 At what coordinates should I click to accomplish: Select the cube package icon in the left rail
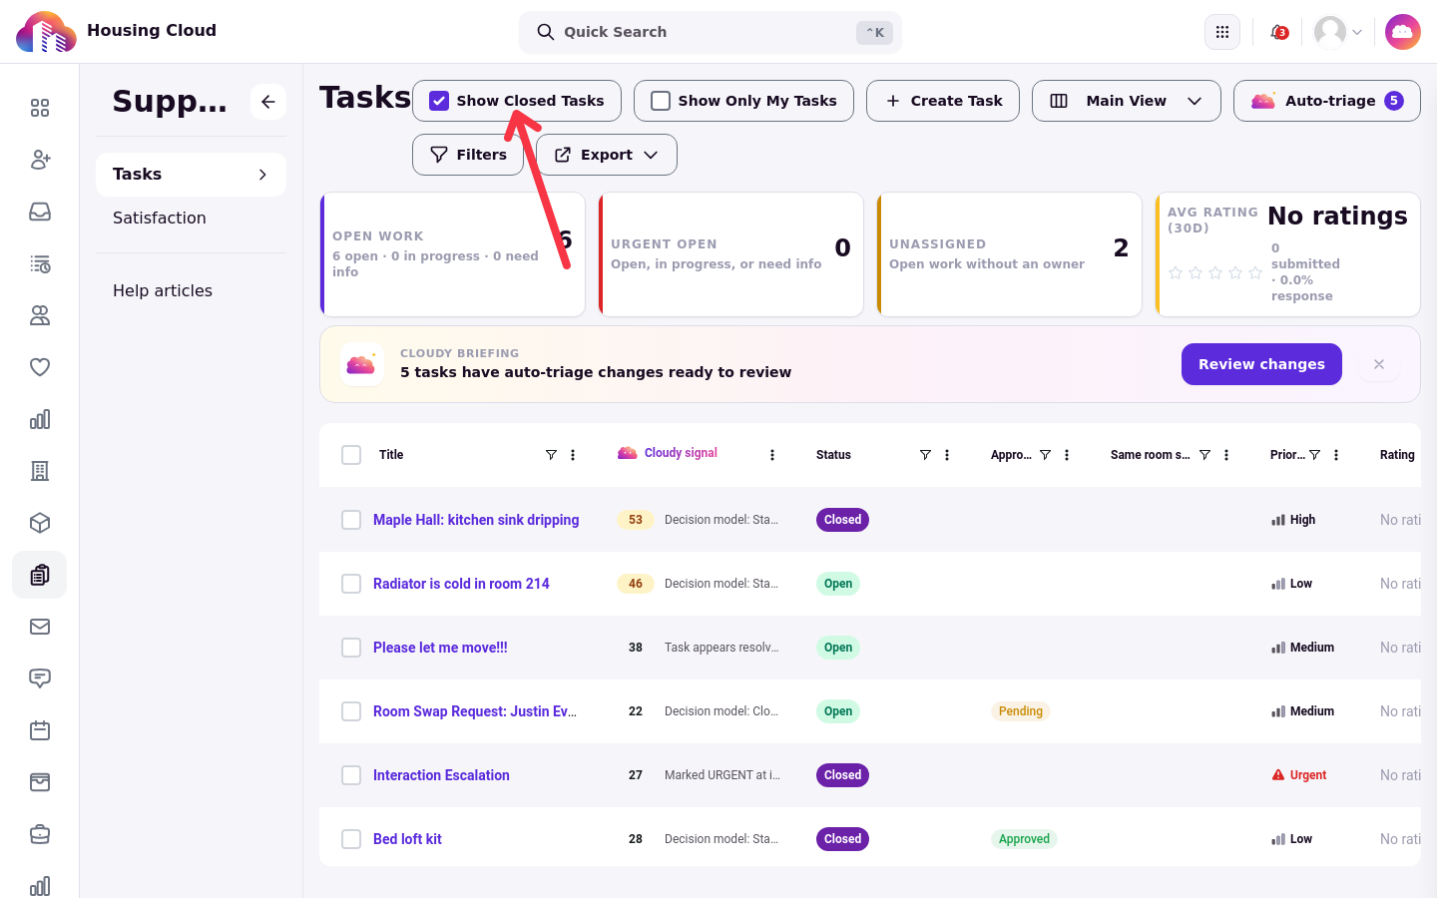click(x=40, y=523)
